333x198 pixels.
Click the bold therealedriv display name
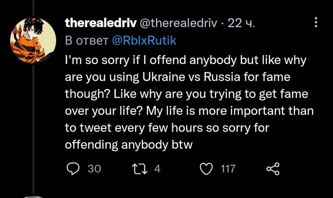point(100,23)
